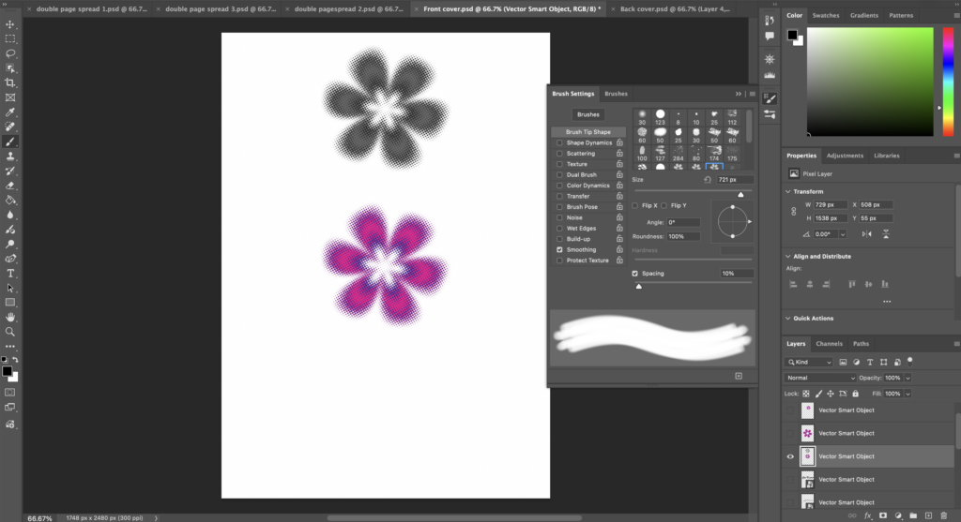
Task: Create a new layer with plus icon
Action: click(928, 515)
